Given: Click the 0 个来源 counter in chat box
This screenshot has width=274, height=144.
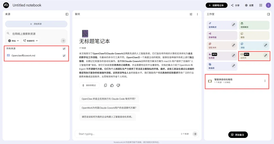Looking at the screenshot, I should 185,134.
